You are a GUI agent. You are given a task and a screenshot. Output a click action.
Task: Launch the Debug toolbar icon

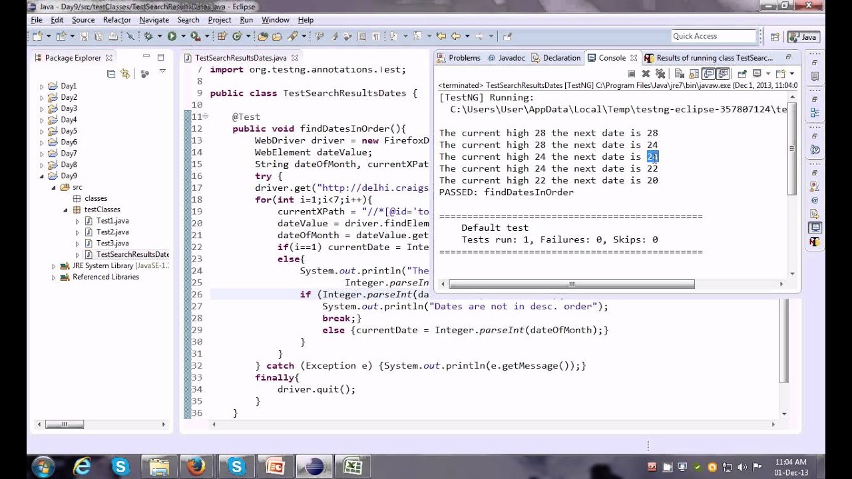pos(148,37)
